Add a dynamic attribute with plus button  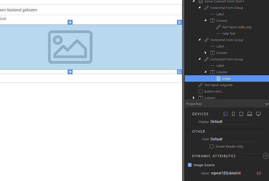[x=266, y=156]
